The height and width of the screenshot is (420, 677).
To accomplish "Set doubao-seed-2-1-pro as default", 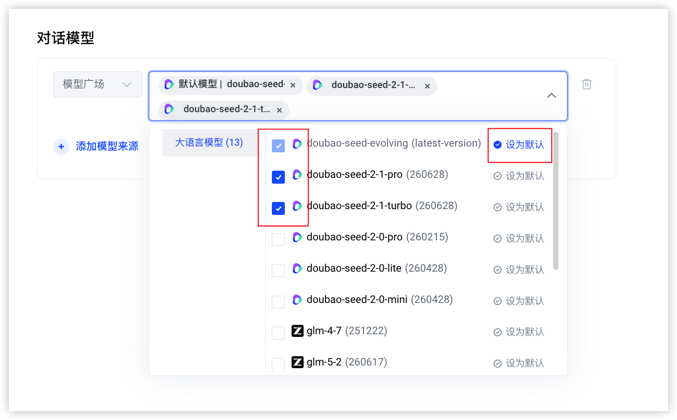I will [x=519, y=176].
